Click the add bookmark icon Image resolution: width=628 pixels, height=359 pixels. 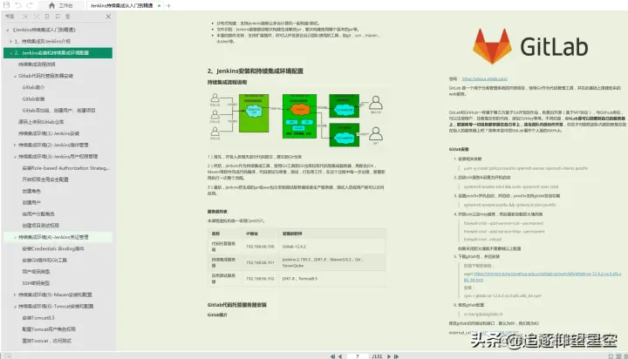[x=47, y=17]
